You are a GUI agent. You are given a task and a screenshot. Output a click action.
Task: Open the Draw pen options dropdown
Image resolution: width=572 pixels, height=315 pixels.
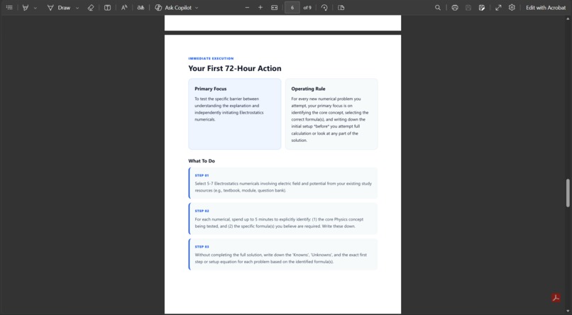coord(77,8)
